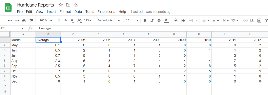Viewport: 268px width, 95px height.
Task: Activate the paint format tool
Action: coord(31,20)
